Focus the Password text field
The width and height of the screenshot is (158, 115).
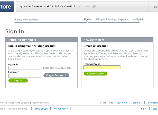click(24, 76)
